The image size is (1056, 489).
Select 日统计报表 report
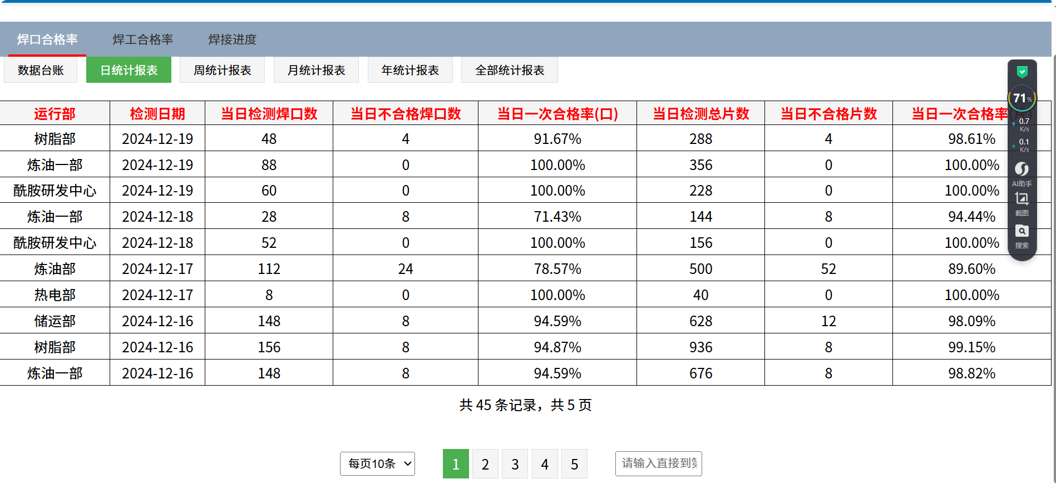click(x=129, y=70)
